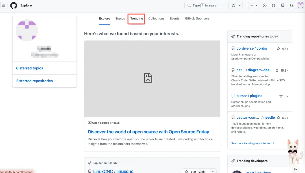Star the cordiverse/cordis repository
Image resolution: width=305 pixels, height=173 pixels.
pos(278,48)
